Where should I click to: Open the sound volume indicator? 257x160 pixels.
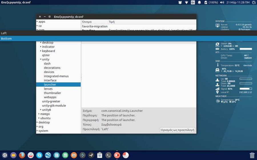click(222, 3)
